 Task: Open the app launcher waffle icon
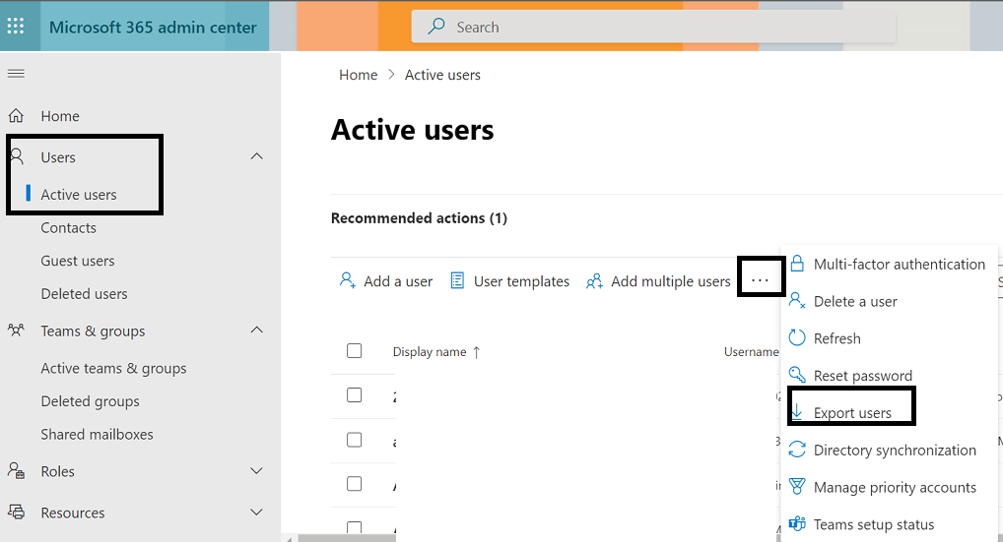(16, 27)
